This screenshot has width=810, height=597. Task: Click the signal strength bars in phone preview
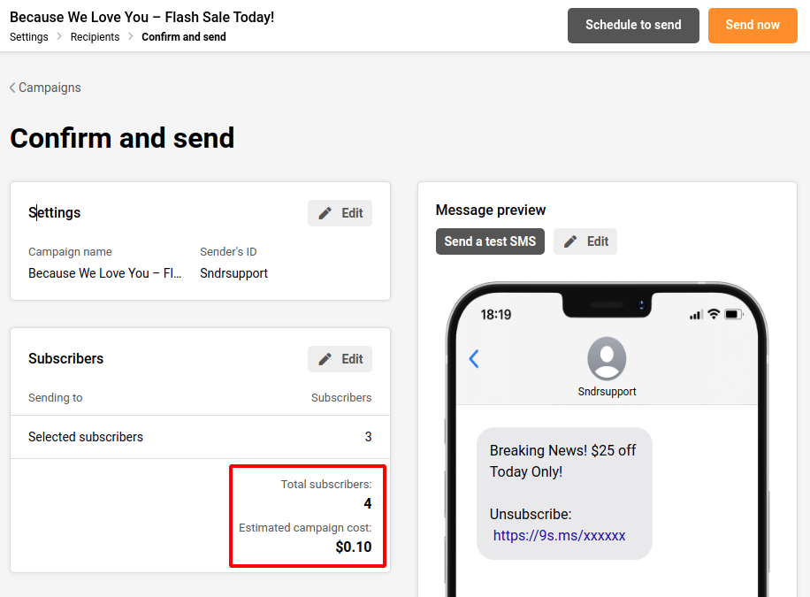696,315
